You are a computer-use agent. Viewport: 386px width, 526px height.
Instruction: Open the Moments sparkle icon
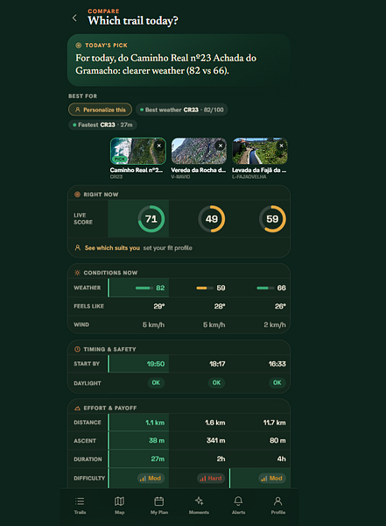click(199, 501)
